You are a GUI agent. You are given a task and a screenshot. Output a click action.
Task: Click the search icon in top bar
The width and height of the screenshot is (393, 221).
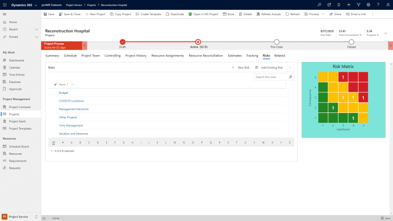319,4
